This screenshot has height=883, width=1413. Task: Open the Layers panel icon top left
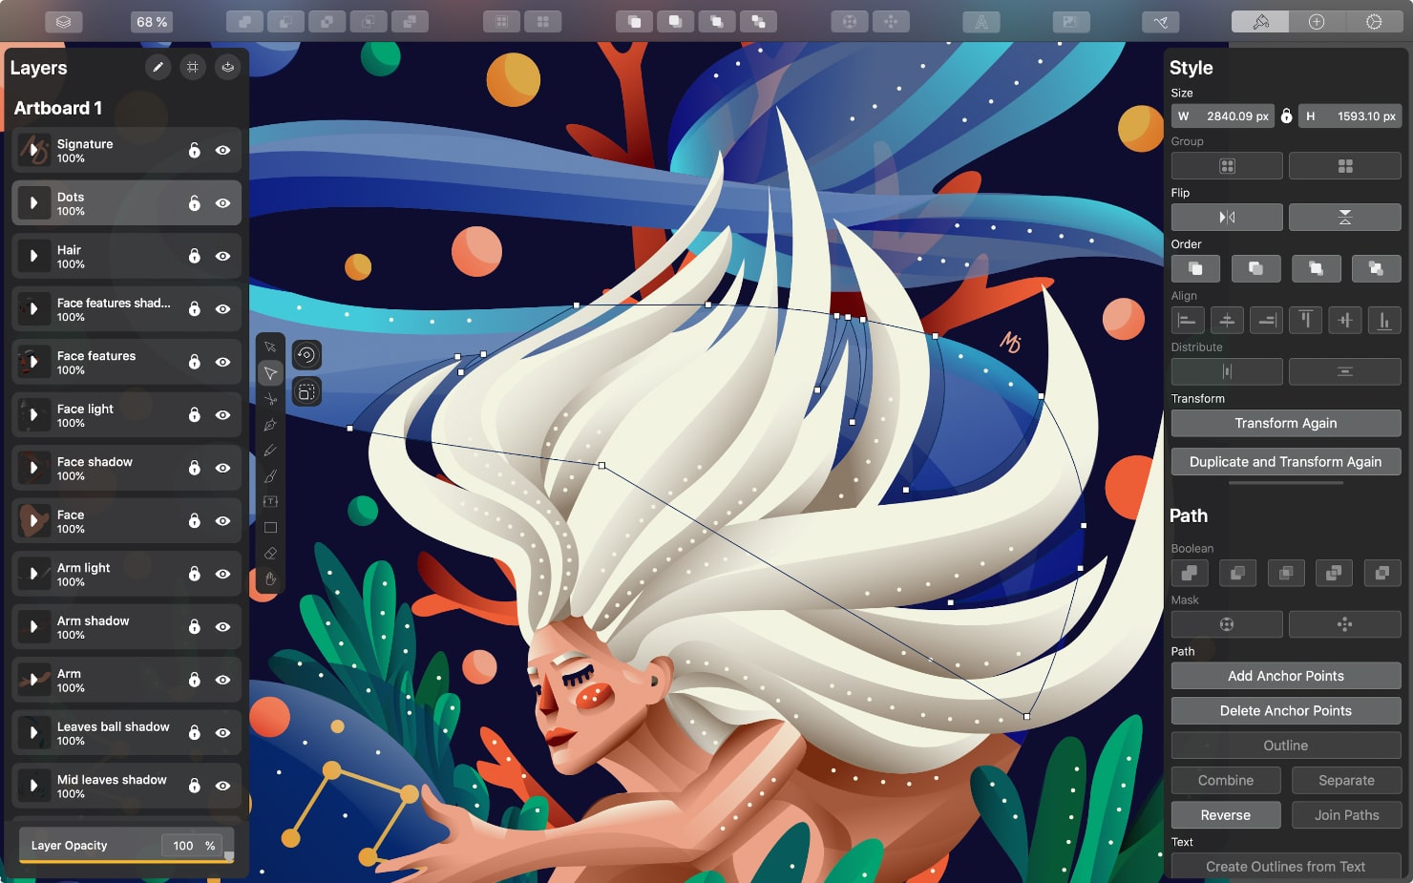[x=63, y=21]
